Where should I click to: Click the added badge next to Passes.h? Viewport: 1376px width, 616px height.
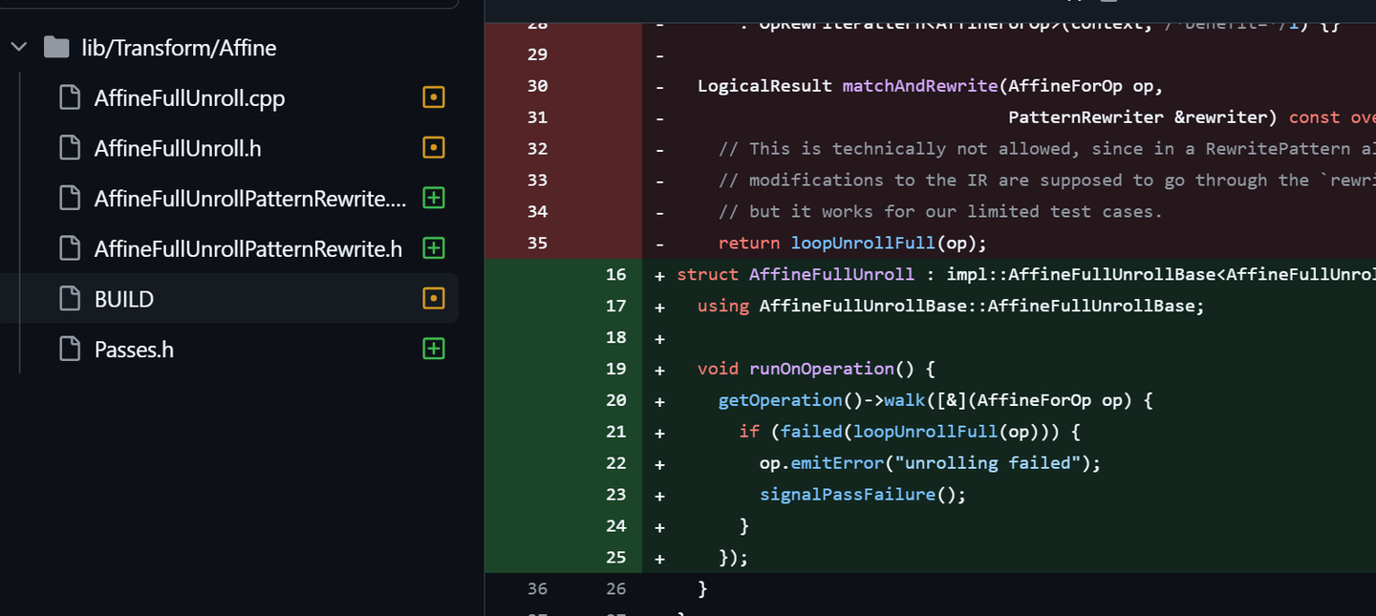pyautogui.click(x=434, y=350)
